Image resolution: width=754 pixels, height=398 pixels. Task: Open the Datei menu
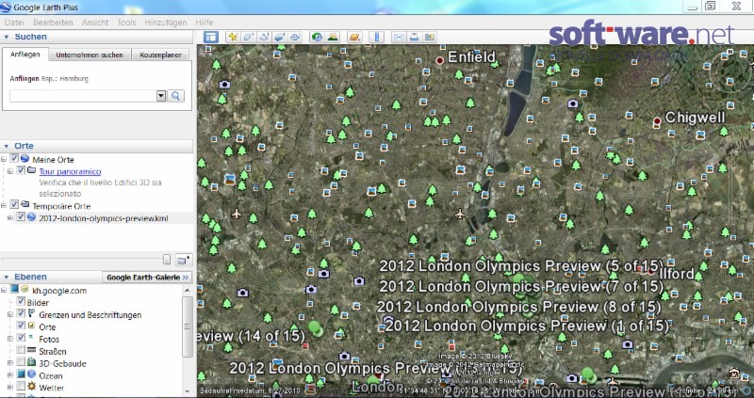(14, 23)
